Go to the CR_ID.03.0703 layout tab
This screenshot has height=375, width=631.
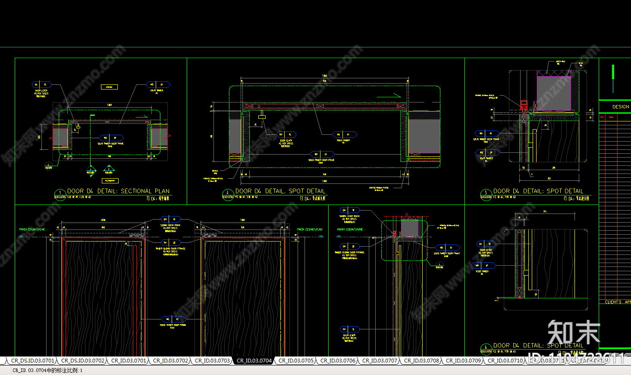coord(212,361)
